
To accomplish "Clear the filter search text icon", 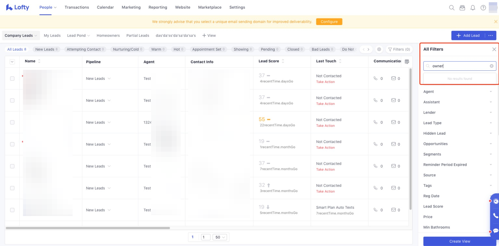I will tap(491, 66).
